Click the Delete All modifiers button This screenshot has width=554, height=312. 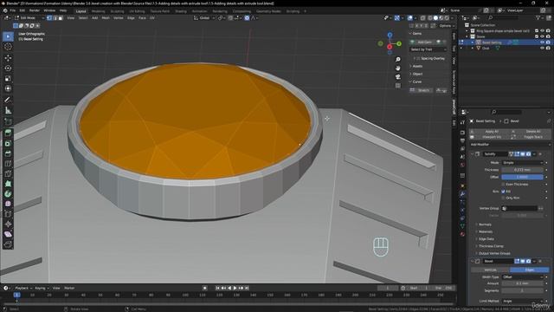(x=530, y=131)
